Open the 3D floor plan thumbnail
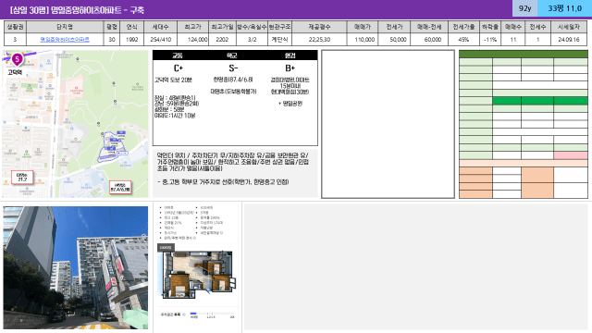This screenshot has height=333, width=592. tap(197, 274)
